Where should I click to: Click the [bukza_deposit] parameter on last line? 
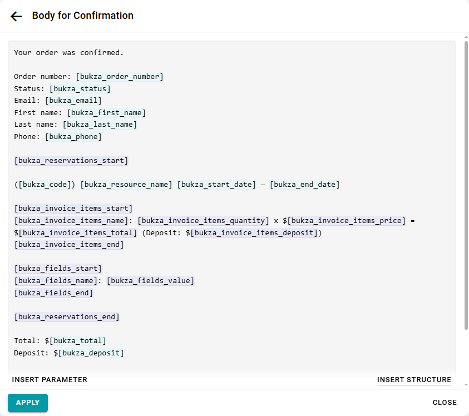[x=91, y=353]
